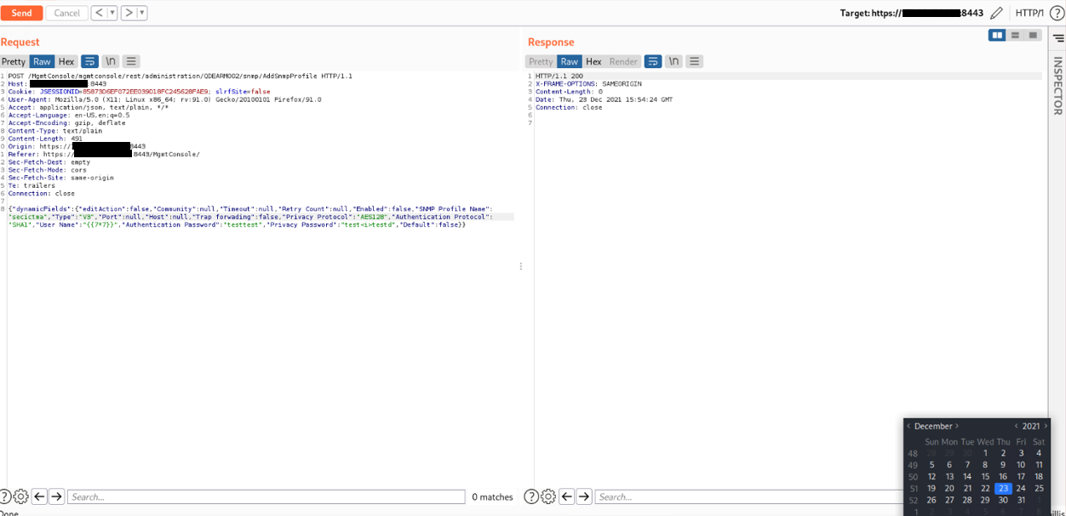1066x516 pixels.
Task: Click the orange Send button
Action: pos(21,13)
